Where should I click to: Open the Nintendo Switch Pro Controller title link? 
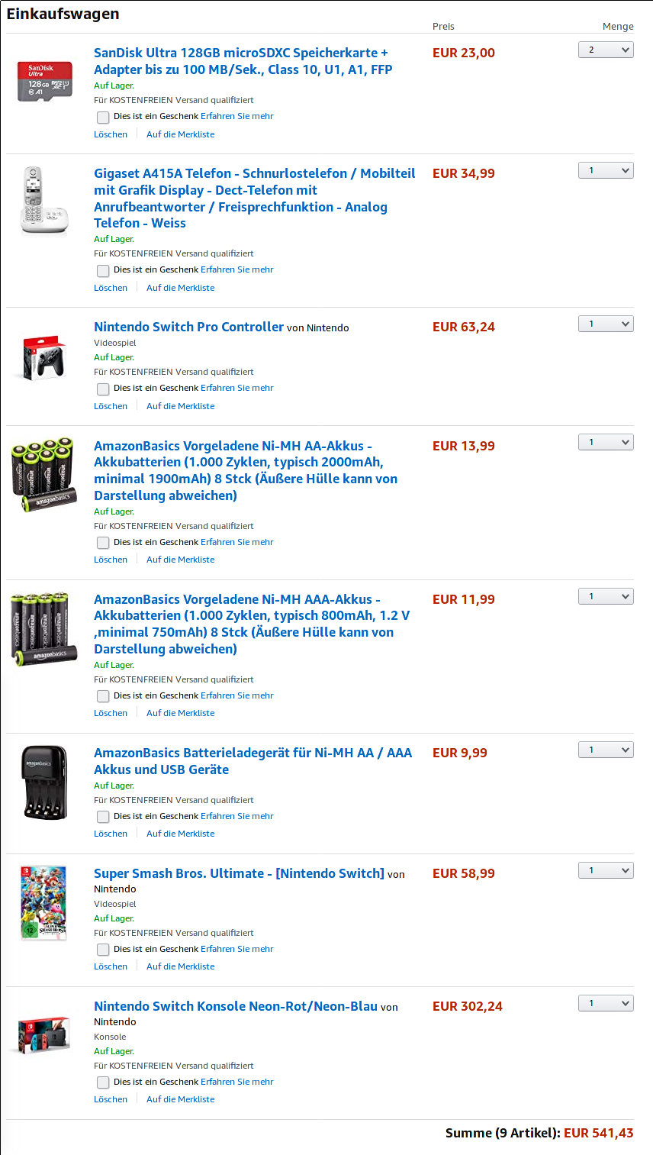[188, 327]
